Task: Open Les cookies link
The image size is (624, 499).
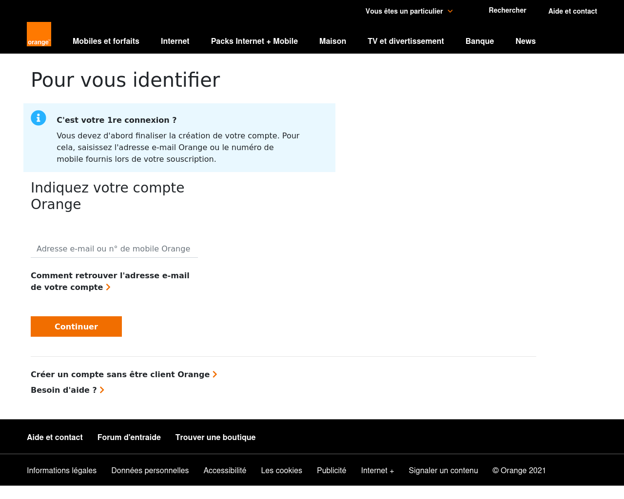Action: click(x=281, y=470)
